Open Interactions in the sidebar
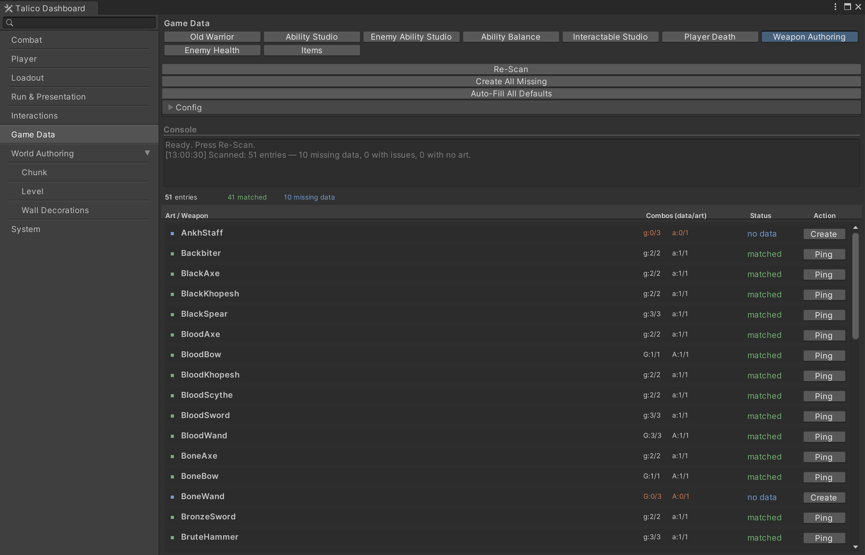 point(79,115)
